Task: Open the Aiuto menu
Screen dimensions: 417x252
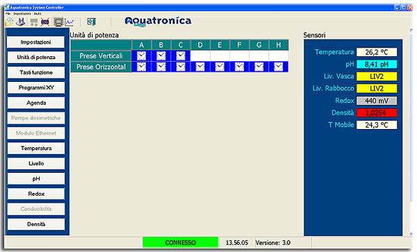Action: 38,14
